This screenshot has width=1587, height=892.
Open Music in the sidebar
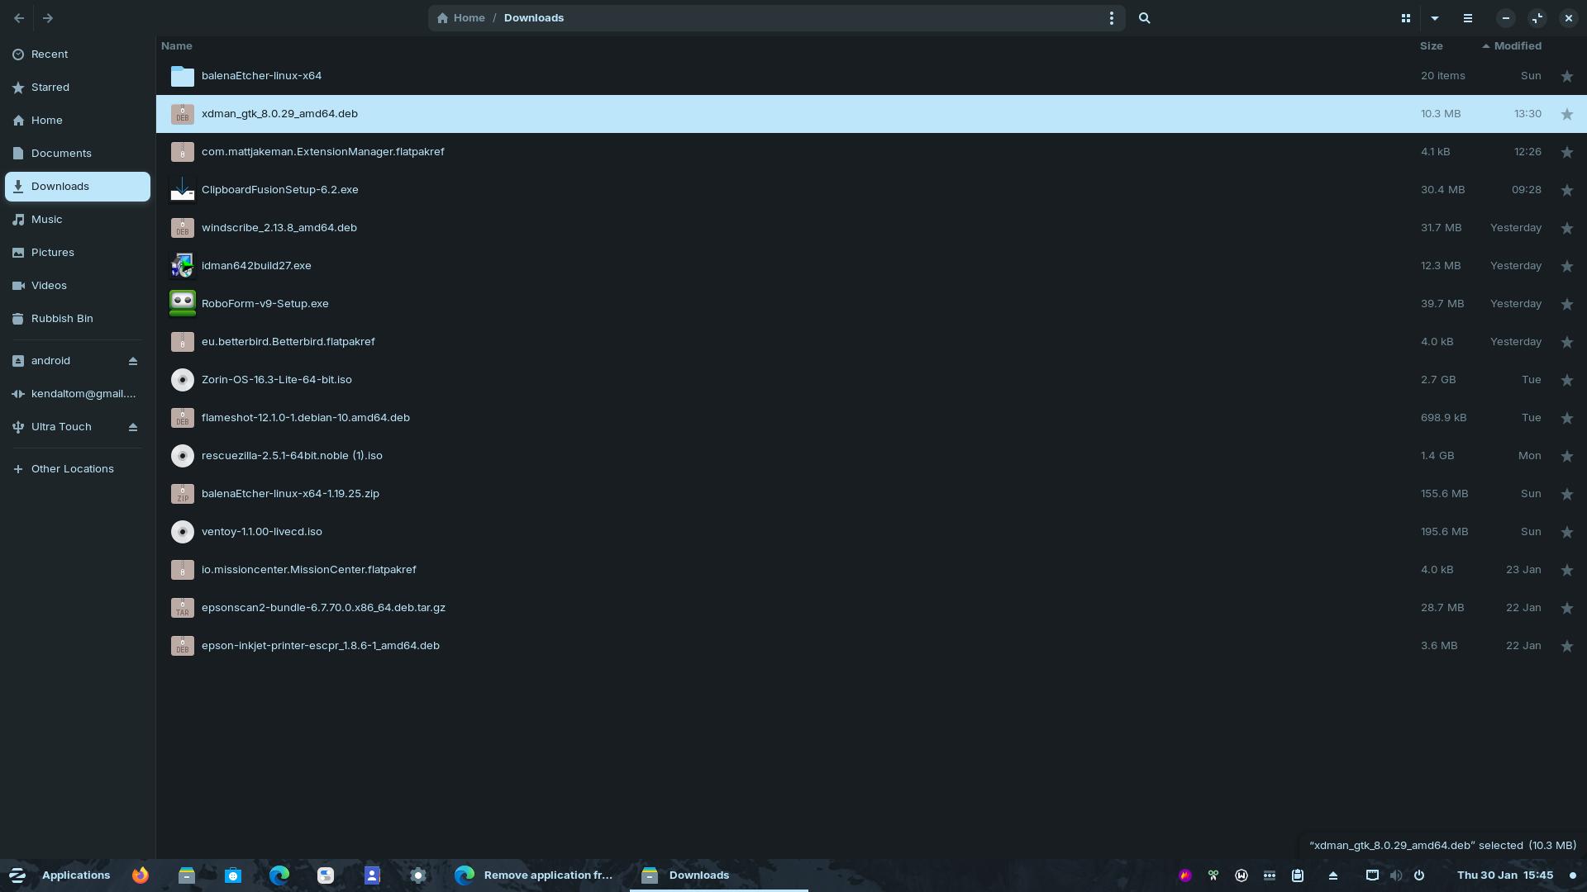point(78,219)
